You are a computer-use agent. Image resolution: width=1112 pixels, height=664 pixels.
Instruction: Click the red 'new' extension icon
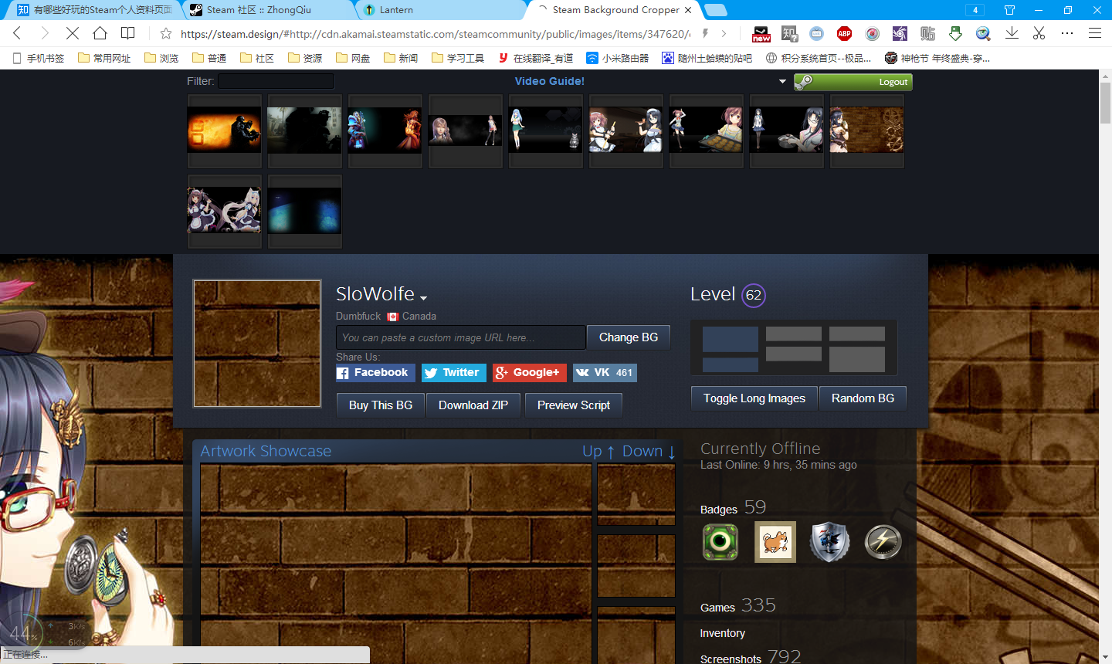[x=761, y=33]
